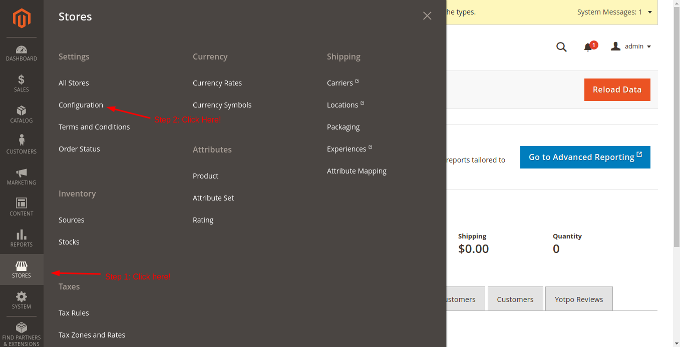This screenshot has width=680, height=347.
Task: Open Configuration in Stores menu
Action: 81,105
